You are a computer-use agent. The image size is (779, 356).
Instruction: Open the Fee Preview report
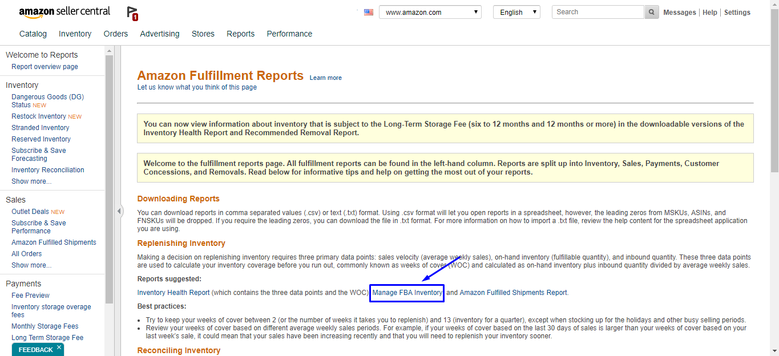(x=30, y=296)
